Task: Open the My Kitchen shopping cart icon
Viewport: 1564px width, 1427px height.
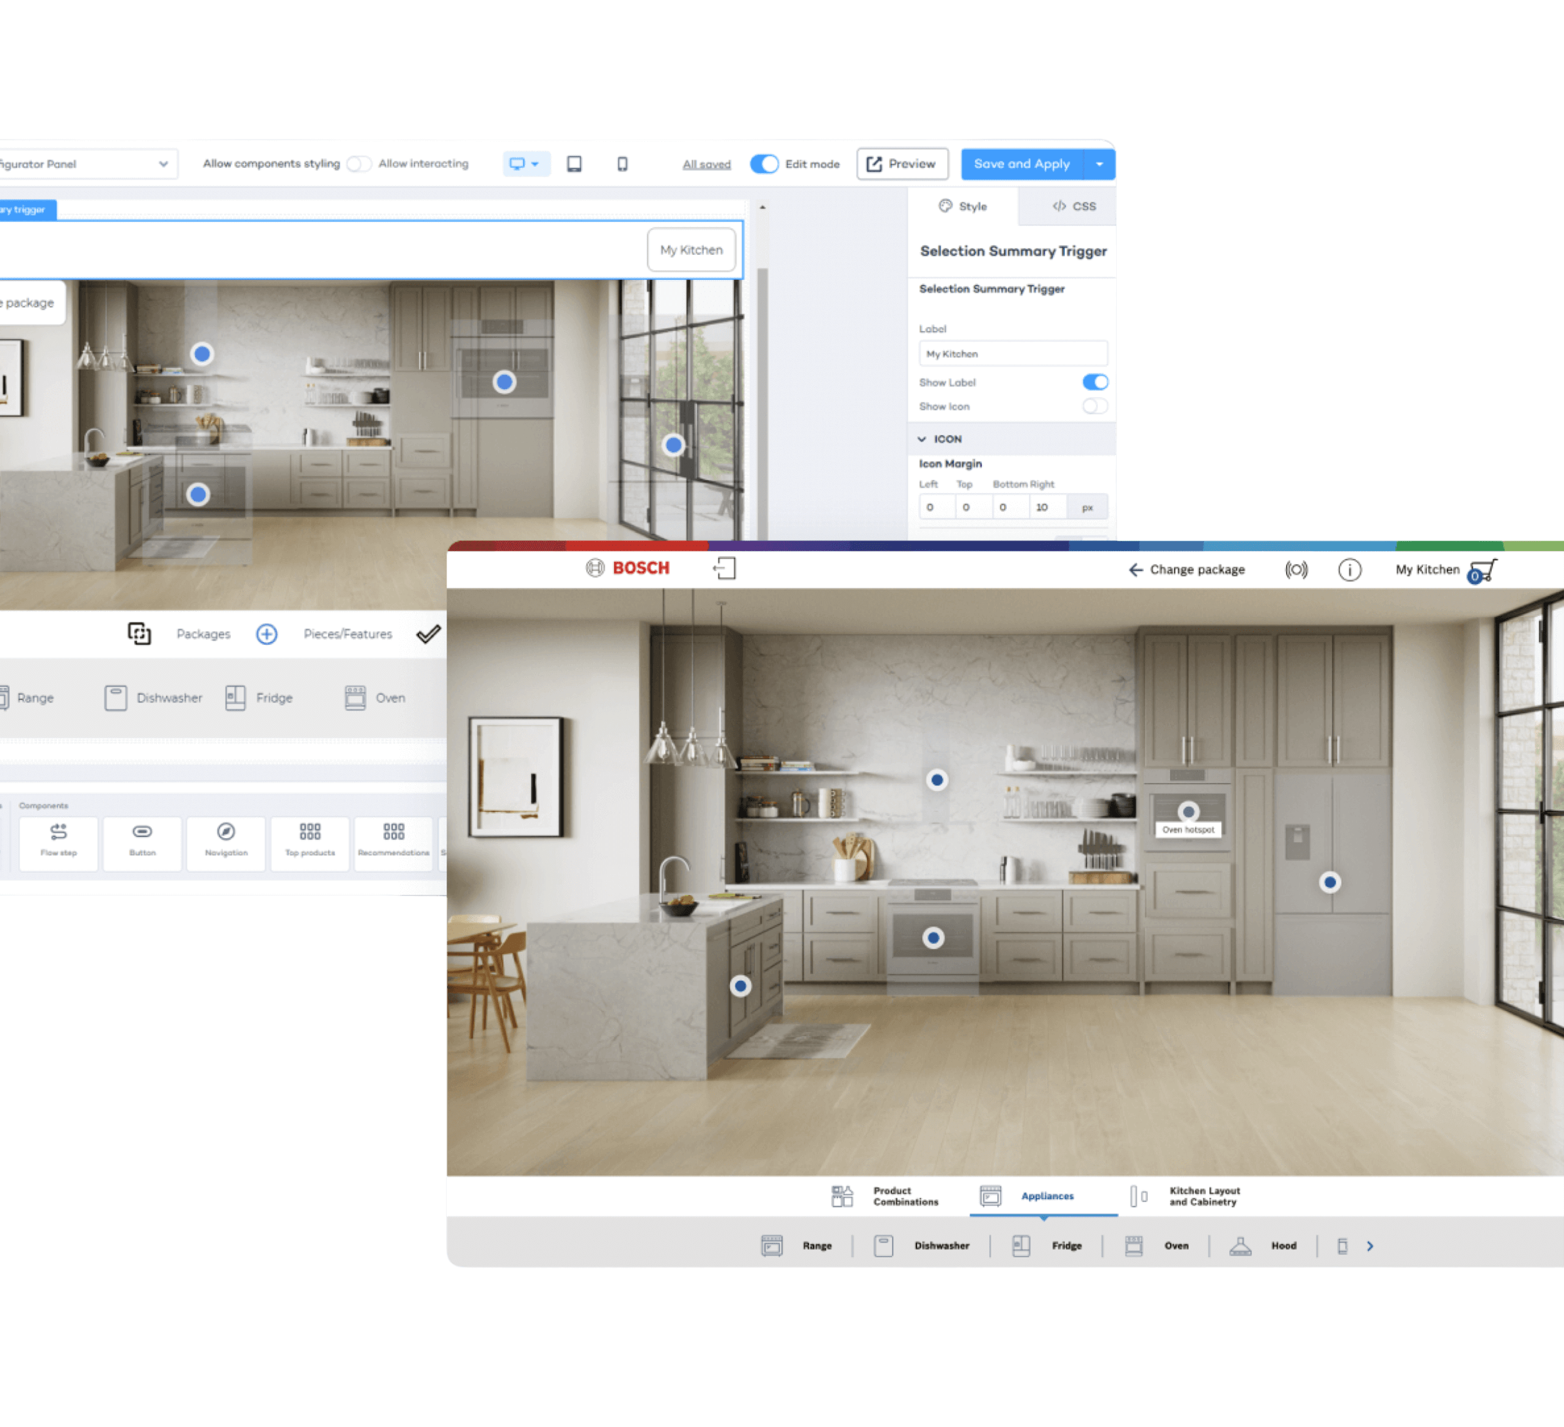Action: click(x=1483, y=571)
